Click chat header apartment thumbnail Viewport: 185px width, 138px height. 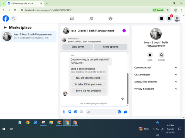tap(66, 31)
